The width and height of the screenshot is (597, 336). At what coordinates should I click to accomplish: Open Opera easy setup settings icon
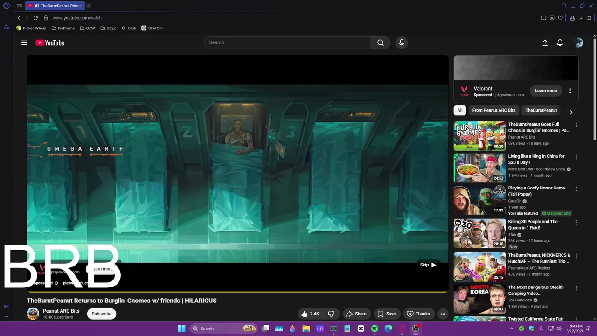tap(590, 18)
